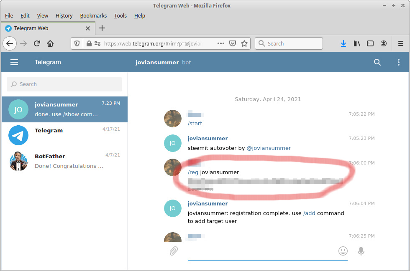Click the Telegram logo avatar in chat list
410x271 pixels.
click(x=18, y=135)
